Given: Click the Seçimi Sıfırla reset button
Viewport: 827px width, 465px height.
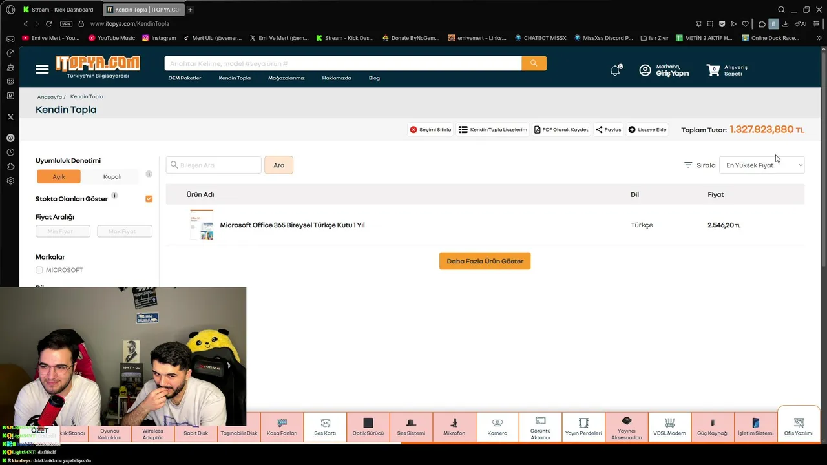Looking at the screenshot, I should [430, 130].
